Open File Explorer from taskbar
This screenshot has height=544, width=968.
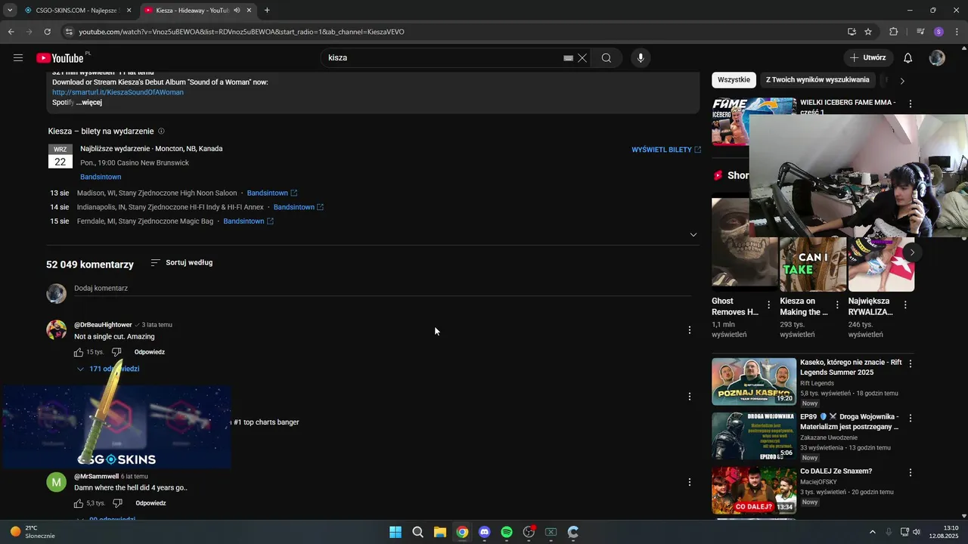[x=439, y=532]
